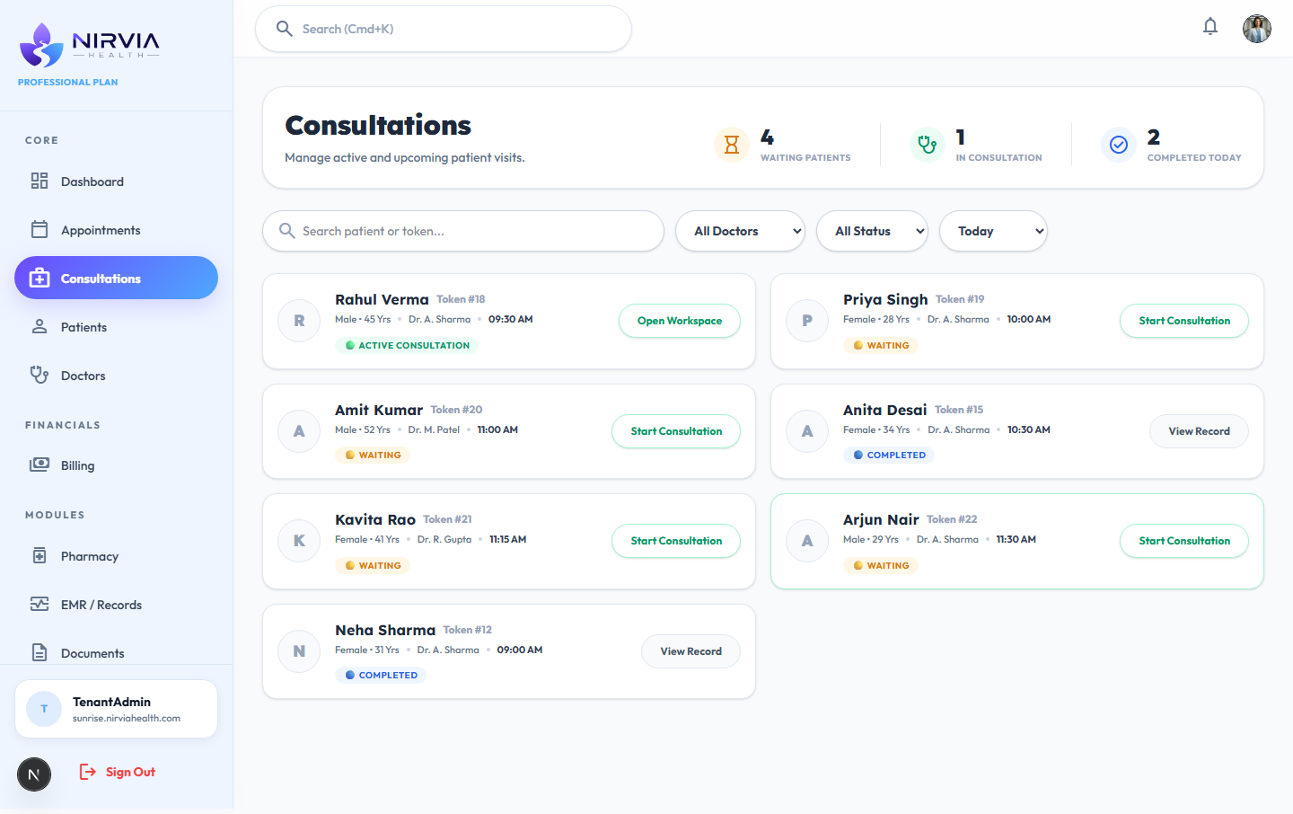Open EMR / Records module
This screenshot has width=1293, height=814.
[117, 605]
